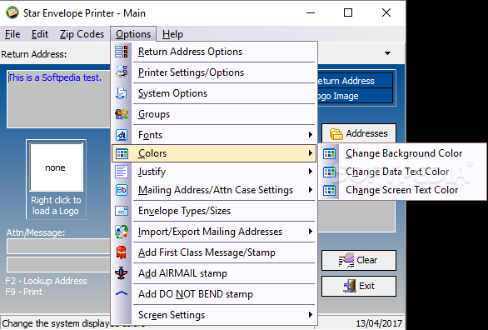Screen dimensions: 488x330
Task: Open the File menu
Action: point(12,34)
